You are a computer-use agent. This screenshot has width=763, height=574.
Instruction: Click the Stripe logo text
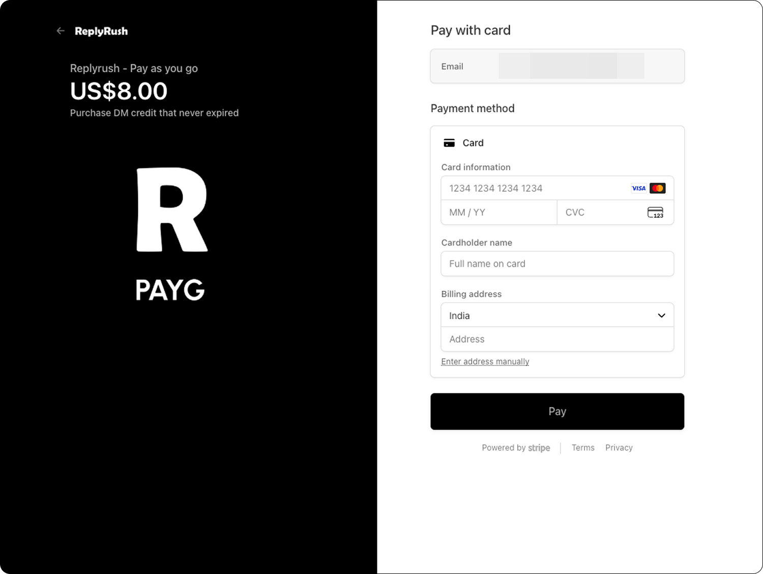(539, 448)
